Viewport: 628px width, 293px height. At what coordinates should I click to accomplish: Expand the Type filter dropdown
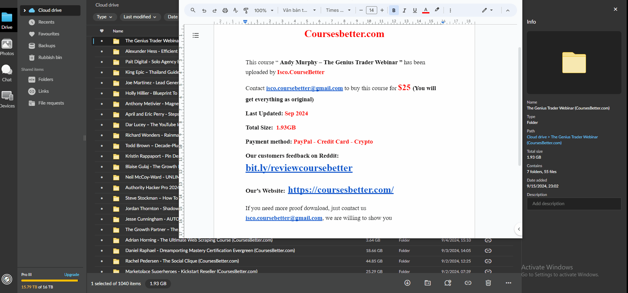click(104, 17)
